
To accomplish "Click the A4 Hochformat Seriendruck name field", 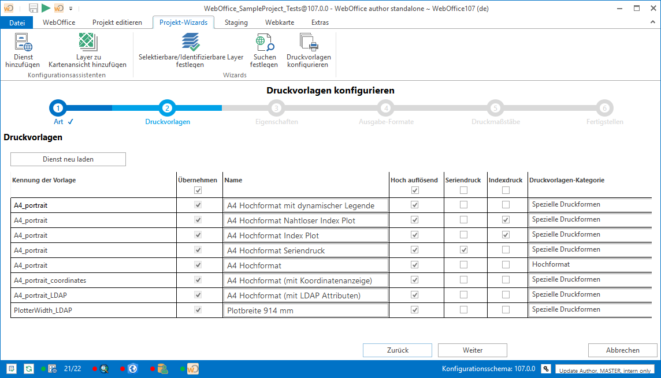I will click(x=305, y=250).
